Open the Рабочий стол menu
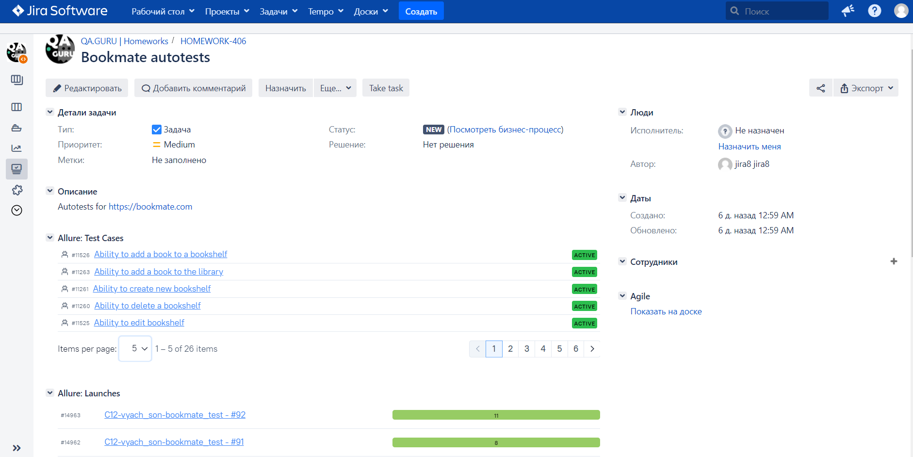This screenshot has width=913, height=457. click(x=163, y=11)
